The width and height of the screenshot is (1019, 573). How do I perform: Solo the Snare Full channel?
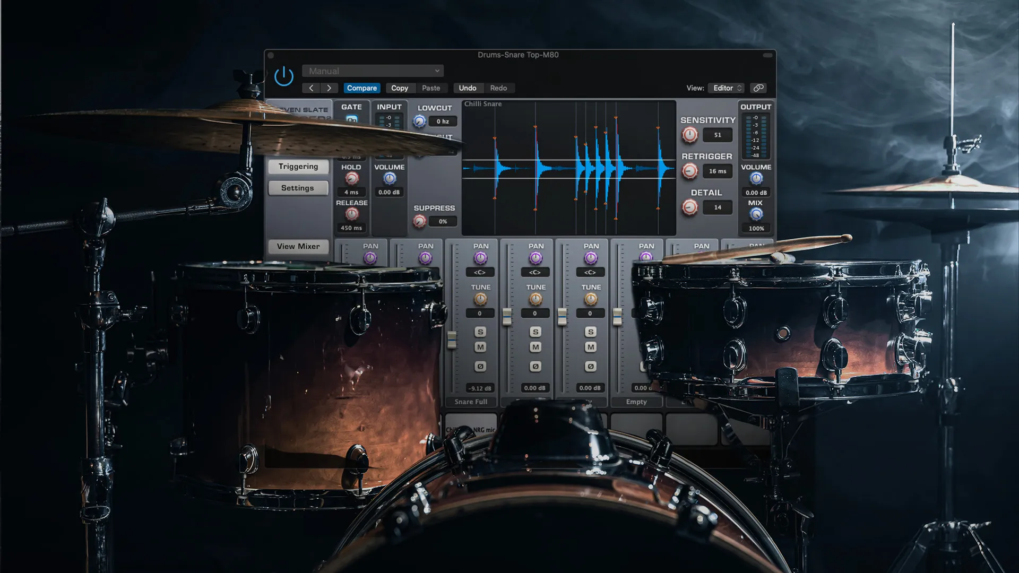pyautogui.click(x=480, y=332)
